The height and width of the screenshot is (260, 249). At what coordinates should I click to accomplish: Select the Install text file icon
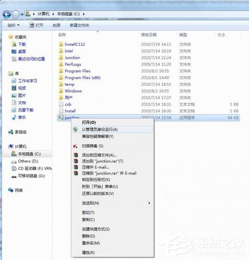pos(61,111)
